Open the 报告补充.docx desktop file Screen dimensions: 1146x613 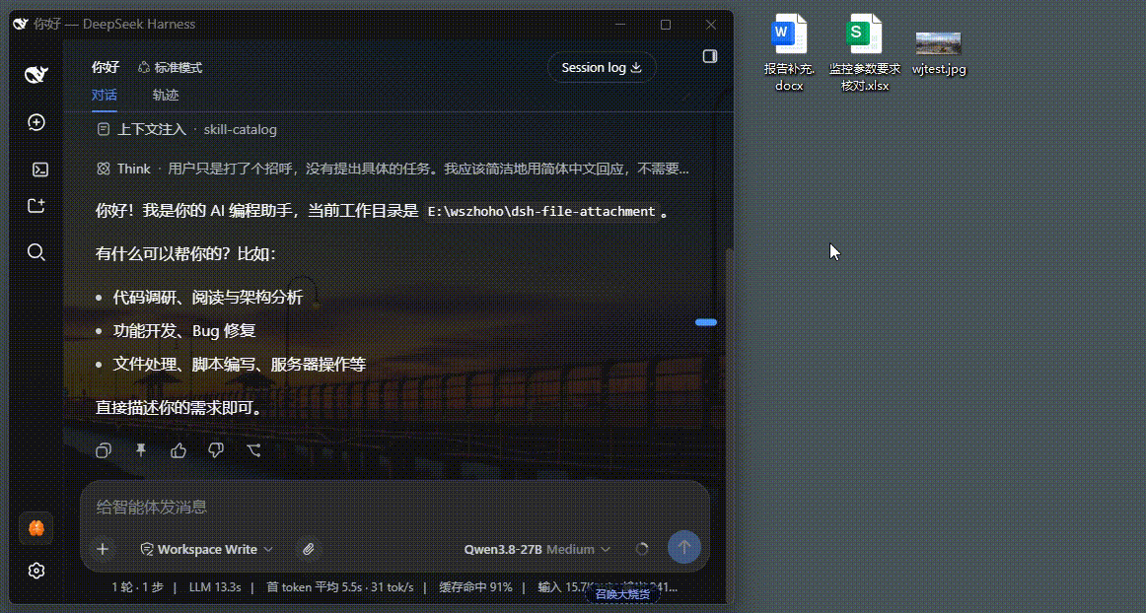pyautogui.click(x=789, y=52)
